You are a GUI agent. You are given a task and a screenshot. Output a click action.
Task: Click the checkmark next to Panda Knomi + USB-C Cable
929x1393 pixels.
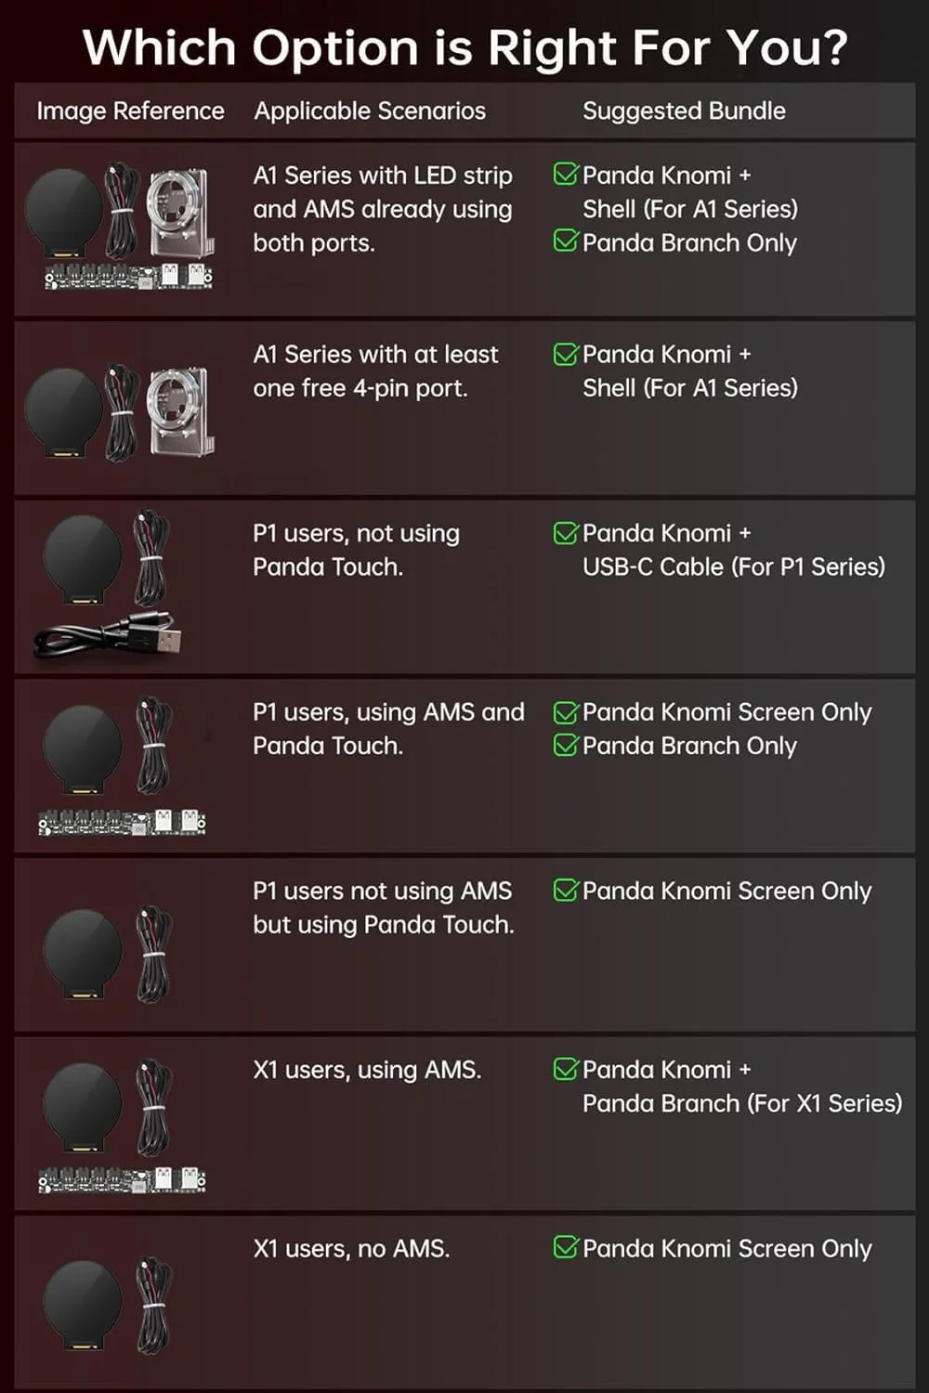[565, 533]
